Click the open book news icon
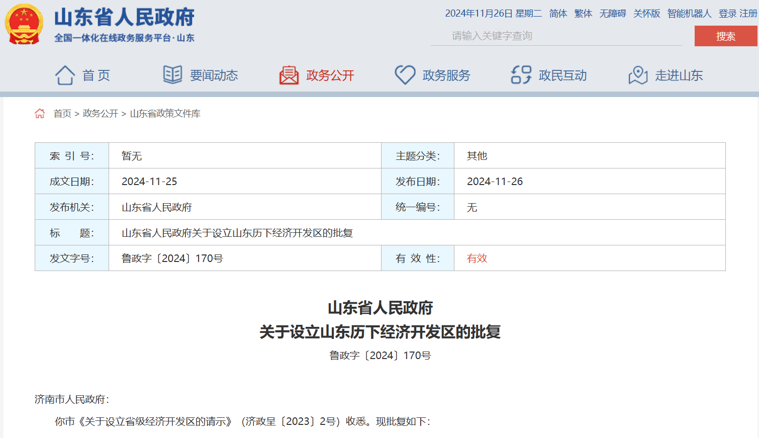759x438 pixels. [x=172, y=75]
